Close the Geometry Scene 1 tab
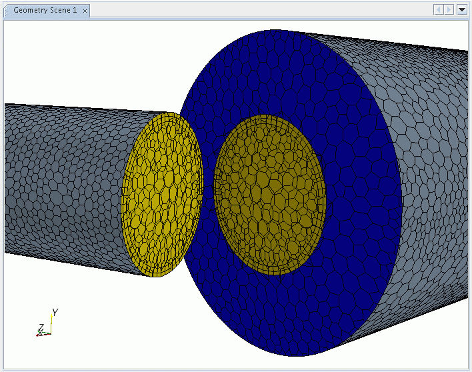 85,11
